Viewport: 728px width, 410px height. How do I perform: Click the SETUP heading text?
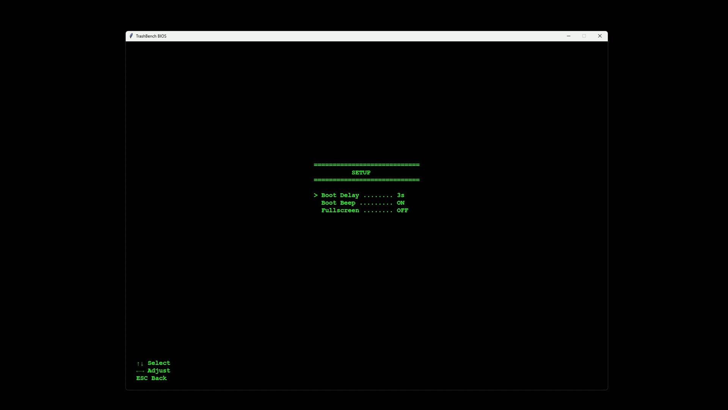coord(361,172)
